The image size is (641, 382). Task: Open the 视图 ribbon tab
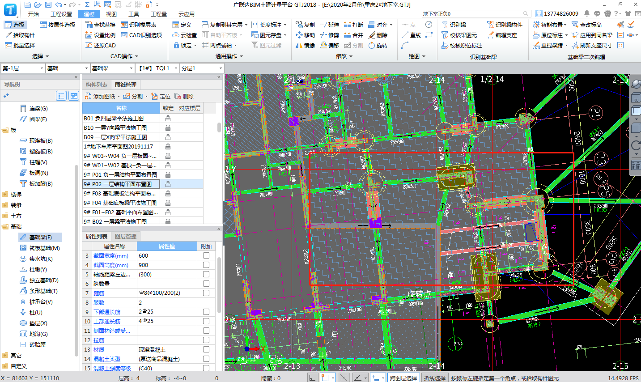[111, 14]
